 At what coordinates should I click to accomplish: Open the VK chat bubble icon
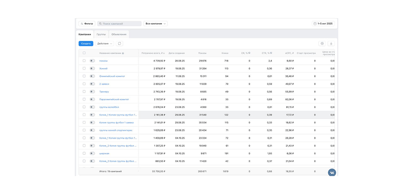332,173
